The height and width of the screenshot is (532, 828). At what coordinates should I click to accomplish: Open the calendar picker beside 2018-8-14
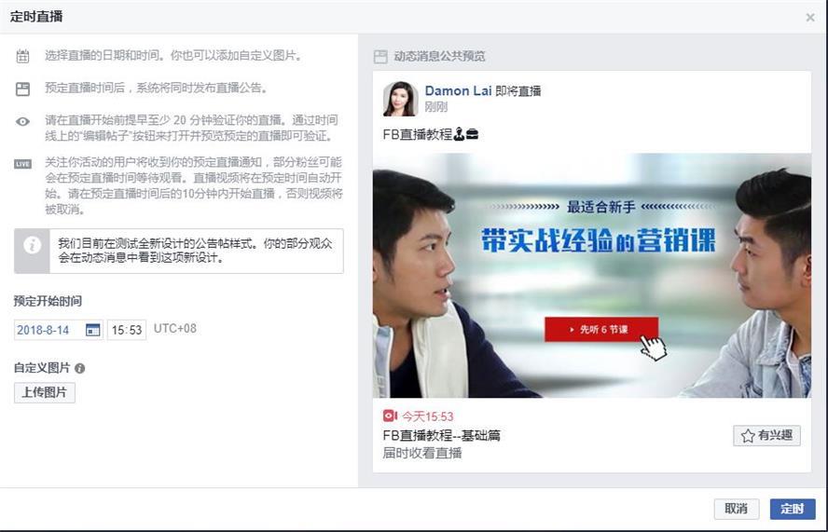point(93,330)
